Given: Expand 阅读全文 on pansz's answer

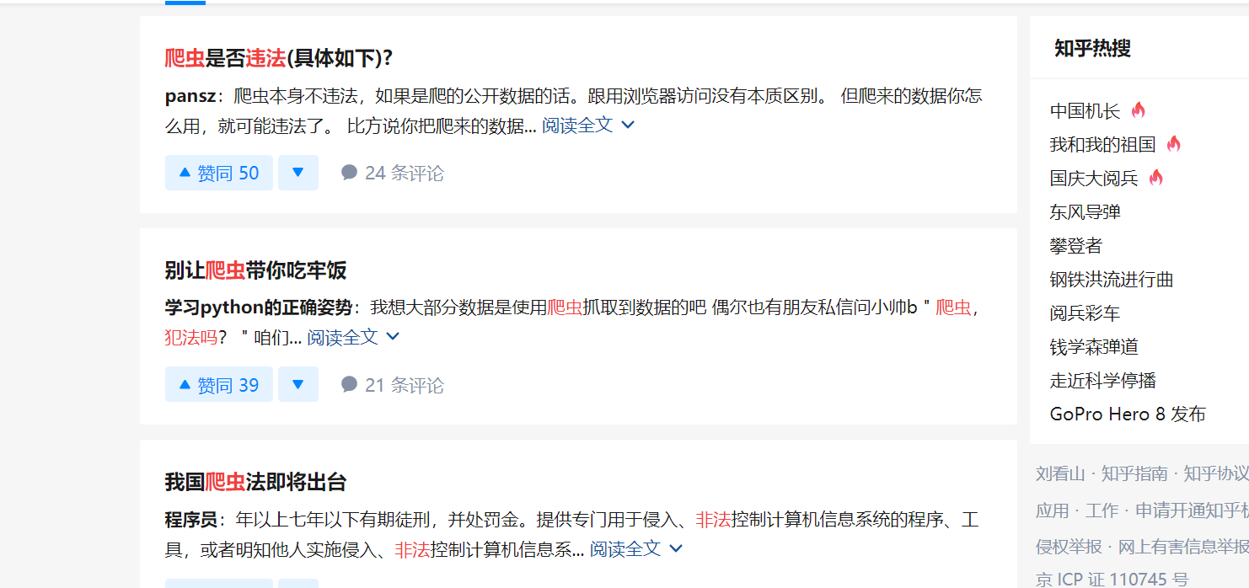Looking at the screenshot, I should pos(588,126).
